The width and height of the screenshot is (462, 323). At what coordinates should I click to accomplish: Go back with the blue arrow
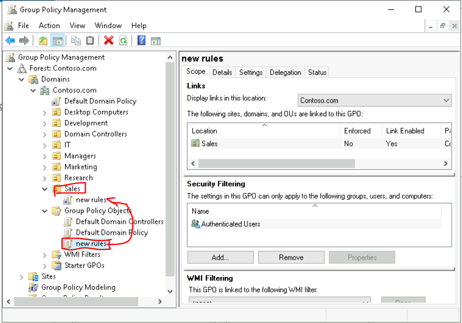tap(10, 41)
